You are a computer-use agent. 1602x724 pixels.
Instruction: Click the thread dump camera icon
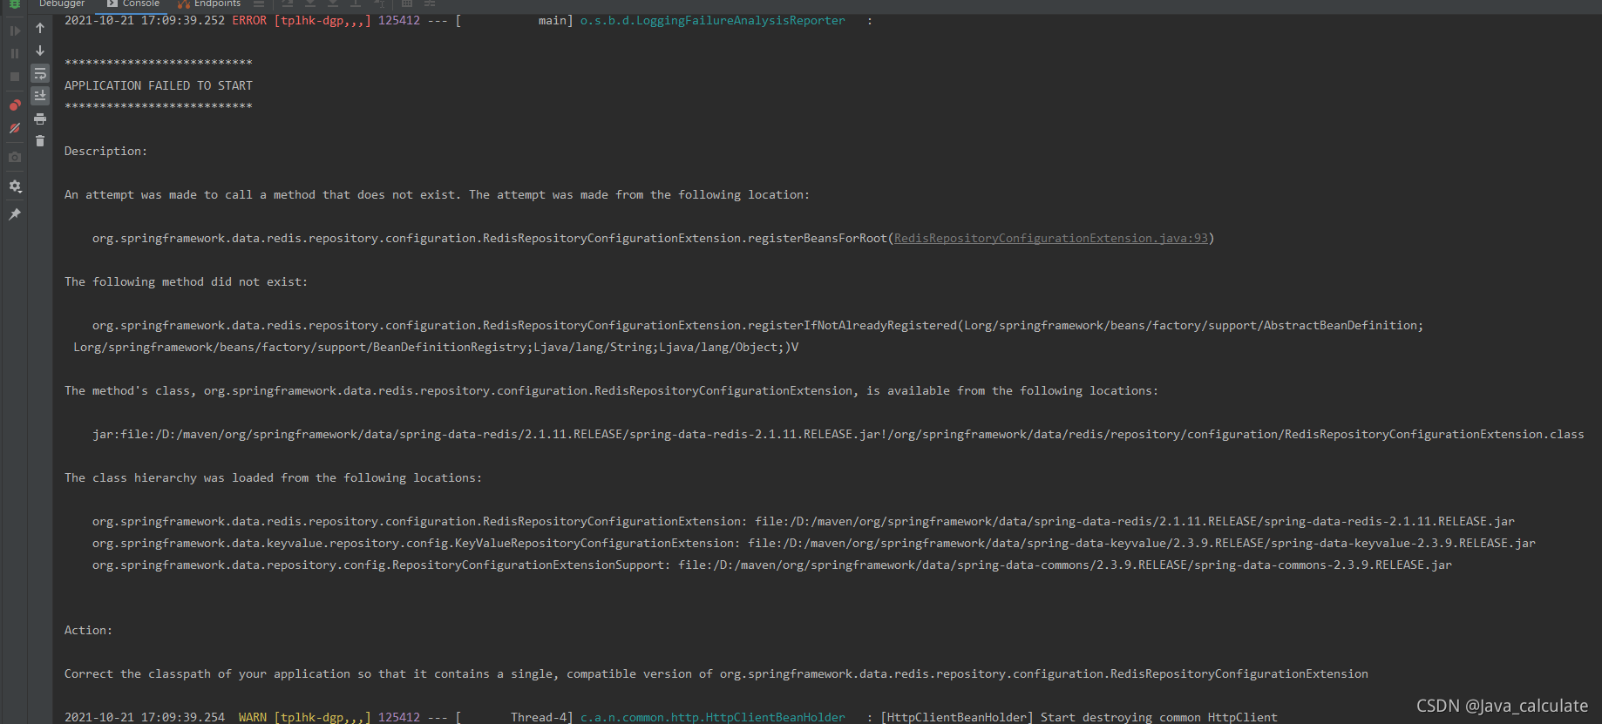15,157
